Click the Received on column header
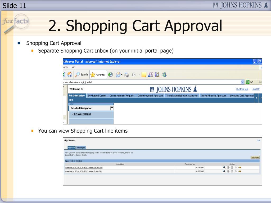271x203 pixels. 189,164
